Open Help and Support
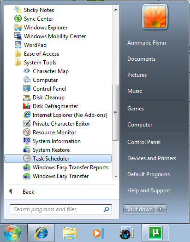 pyautogui.click(x=148, y=190)
